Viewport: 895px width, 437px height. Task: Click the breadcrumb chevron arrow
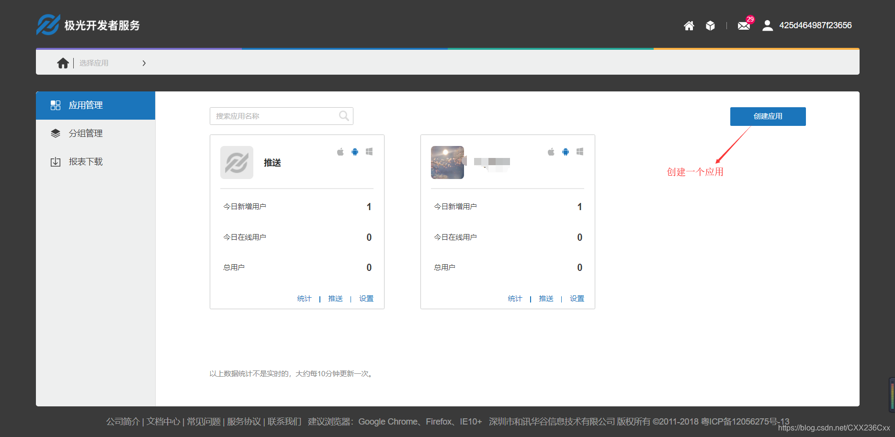[x=144, y=63]
